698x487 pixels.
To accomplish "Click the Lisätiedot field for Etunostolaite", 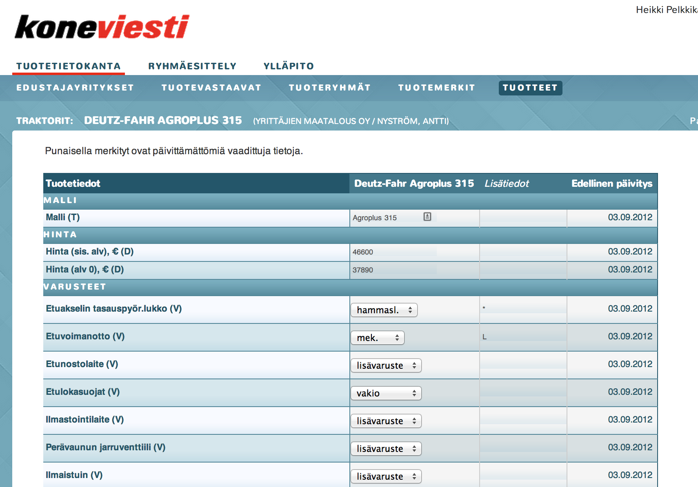I will coord(523,364).
